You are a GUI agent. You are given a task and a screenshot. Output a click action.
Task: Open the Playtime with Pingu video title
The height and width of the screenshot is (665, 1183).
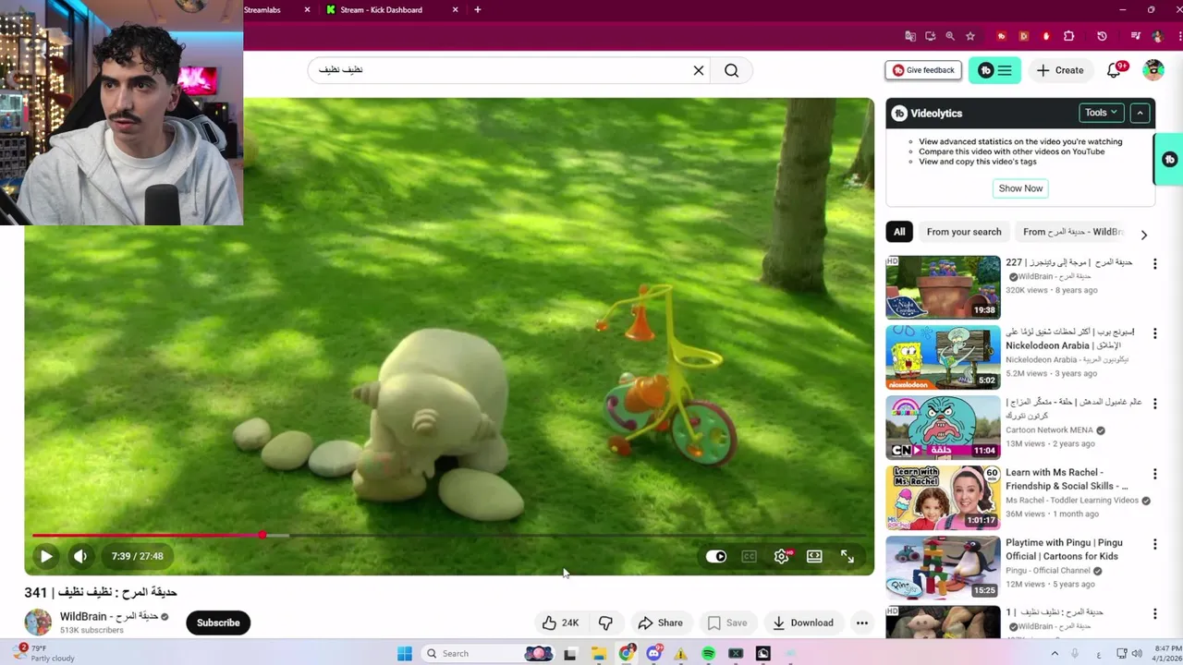(1063, 550)
